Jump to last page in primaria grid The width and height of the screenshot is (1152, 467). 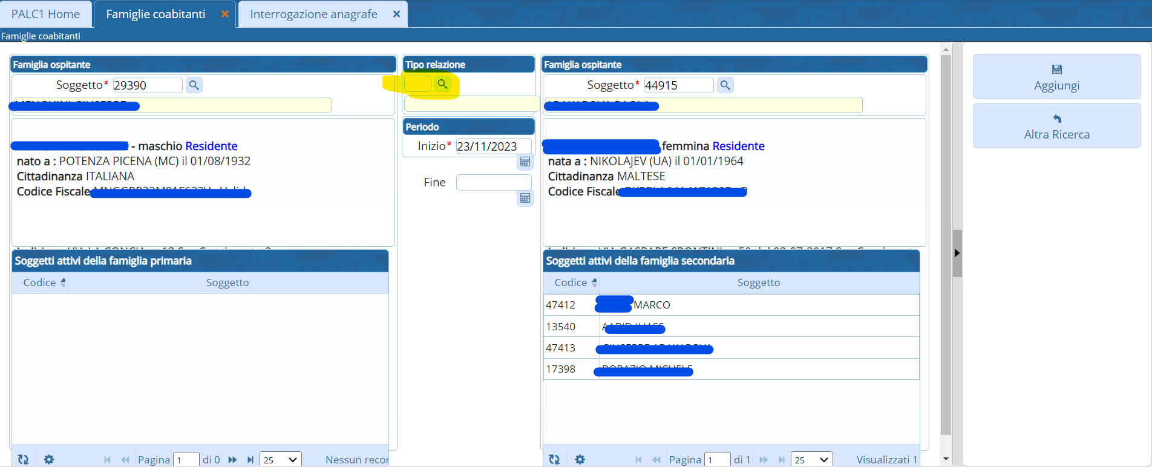(250, 460)
